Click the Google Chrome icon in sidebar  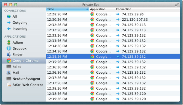click(x=9, y=60)
